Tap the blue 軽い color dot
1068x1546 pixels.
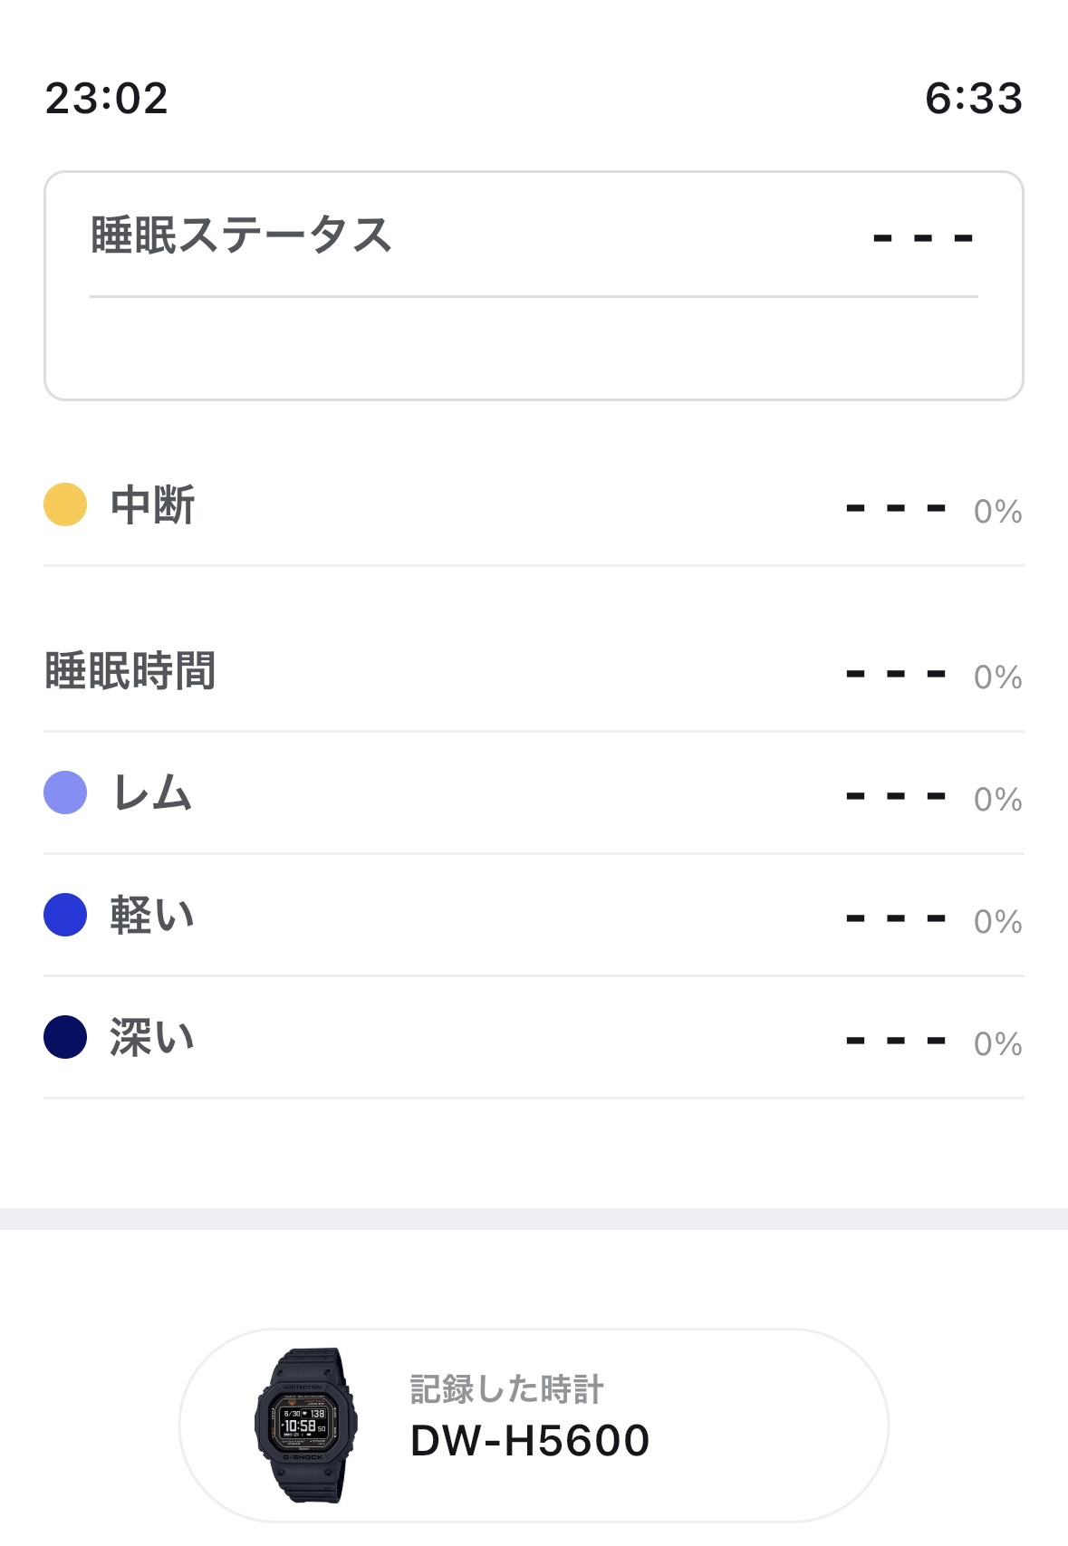(x=65, y=915)
